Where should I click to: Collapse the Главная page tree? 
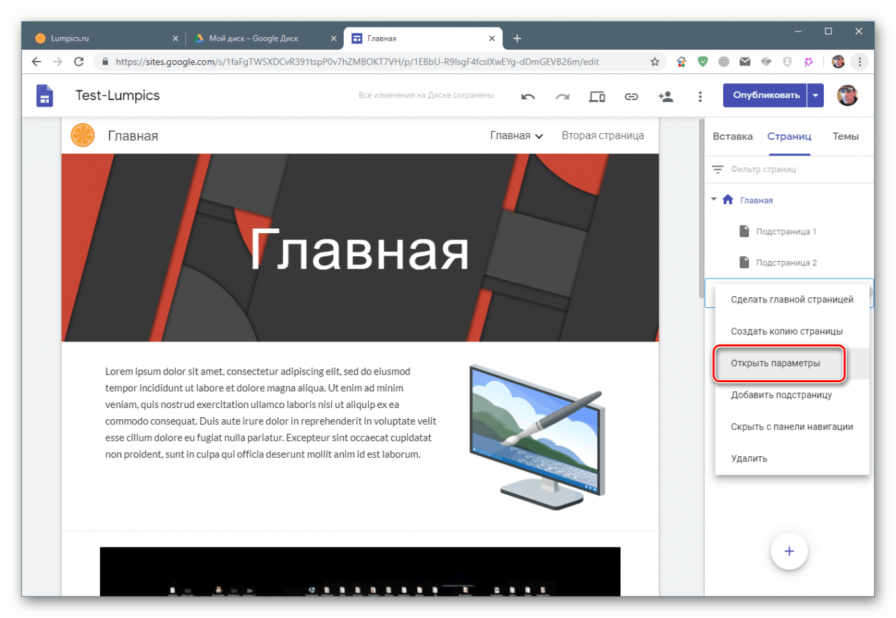[x=714, y=199]
